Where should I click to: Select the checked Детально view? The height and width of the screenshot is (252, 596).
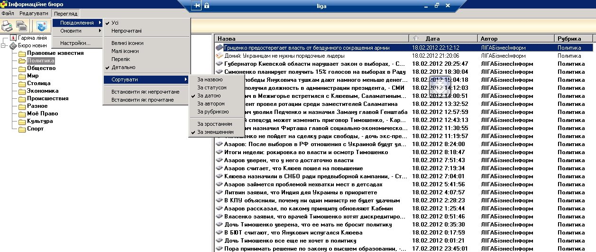pos(146,67)
